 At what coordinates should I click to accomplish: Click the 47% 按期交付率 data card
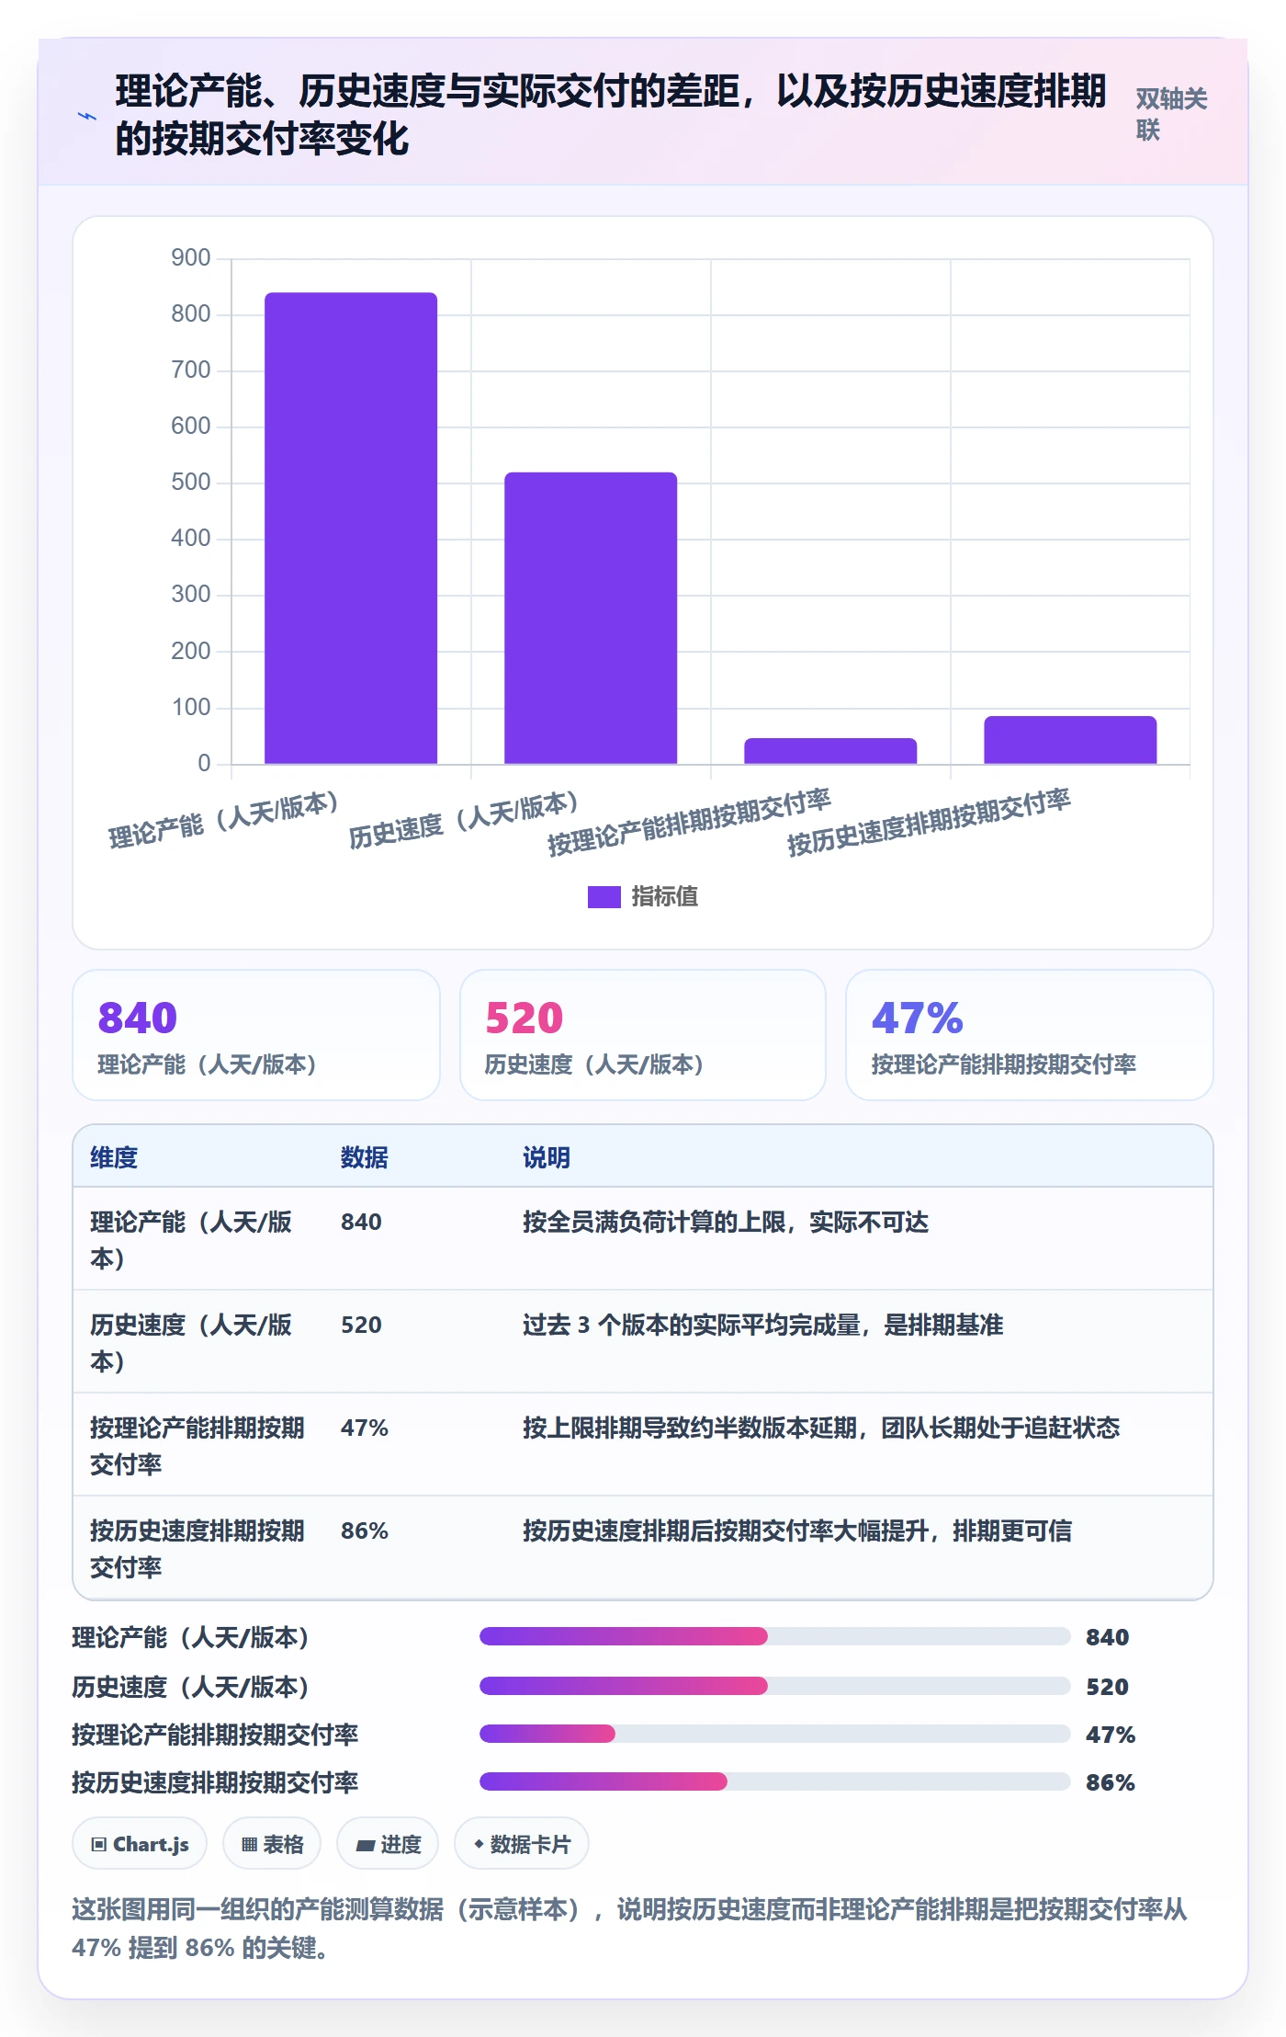(x=1030, y=1035)
